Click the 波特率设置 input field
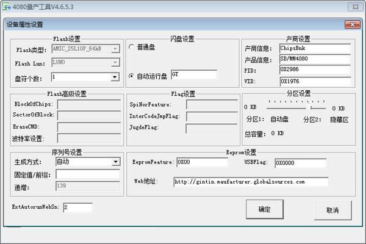Screen dimensions: 366x244 pos(89,138)
